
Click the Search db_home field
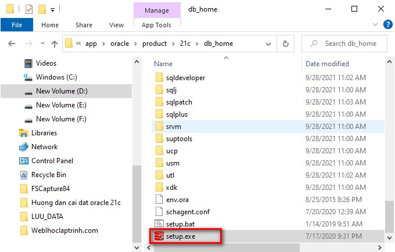point(344,44)
